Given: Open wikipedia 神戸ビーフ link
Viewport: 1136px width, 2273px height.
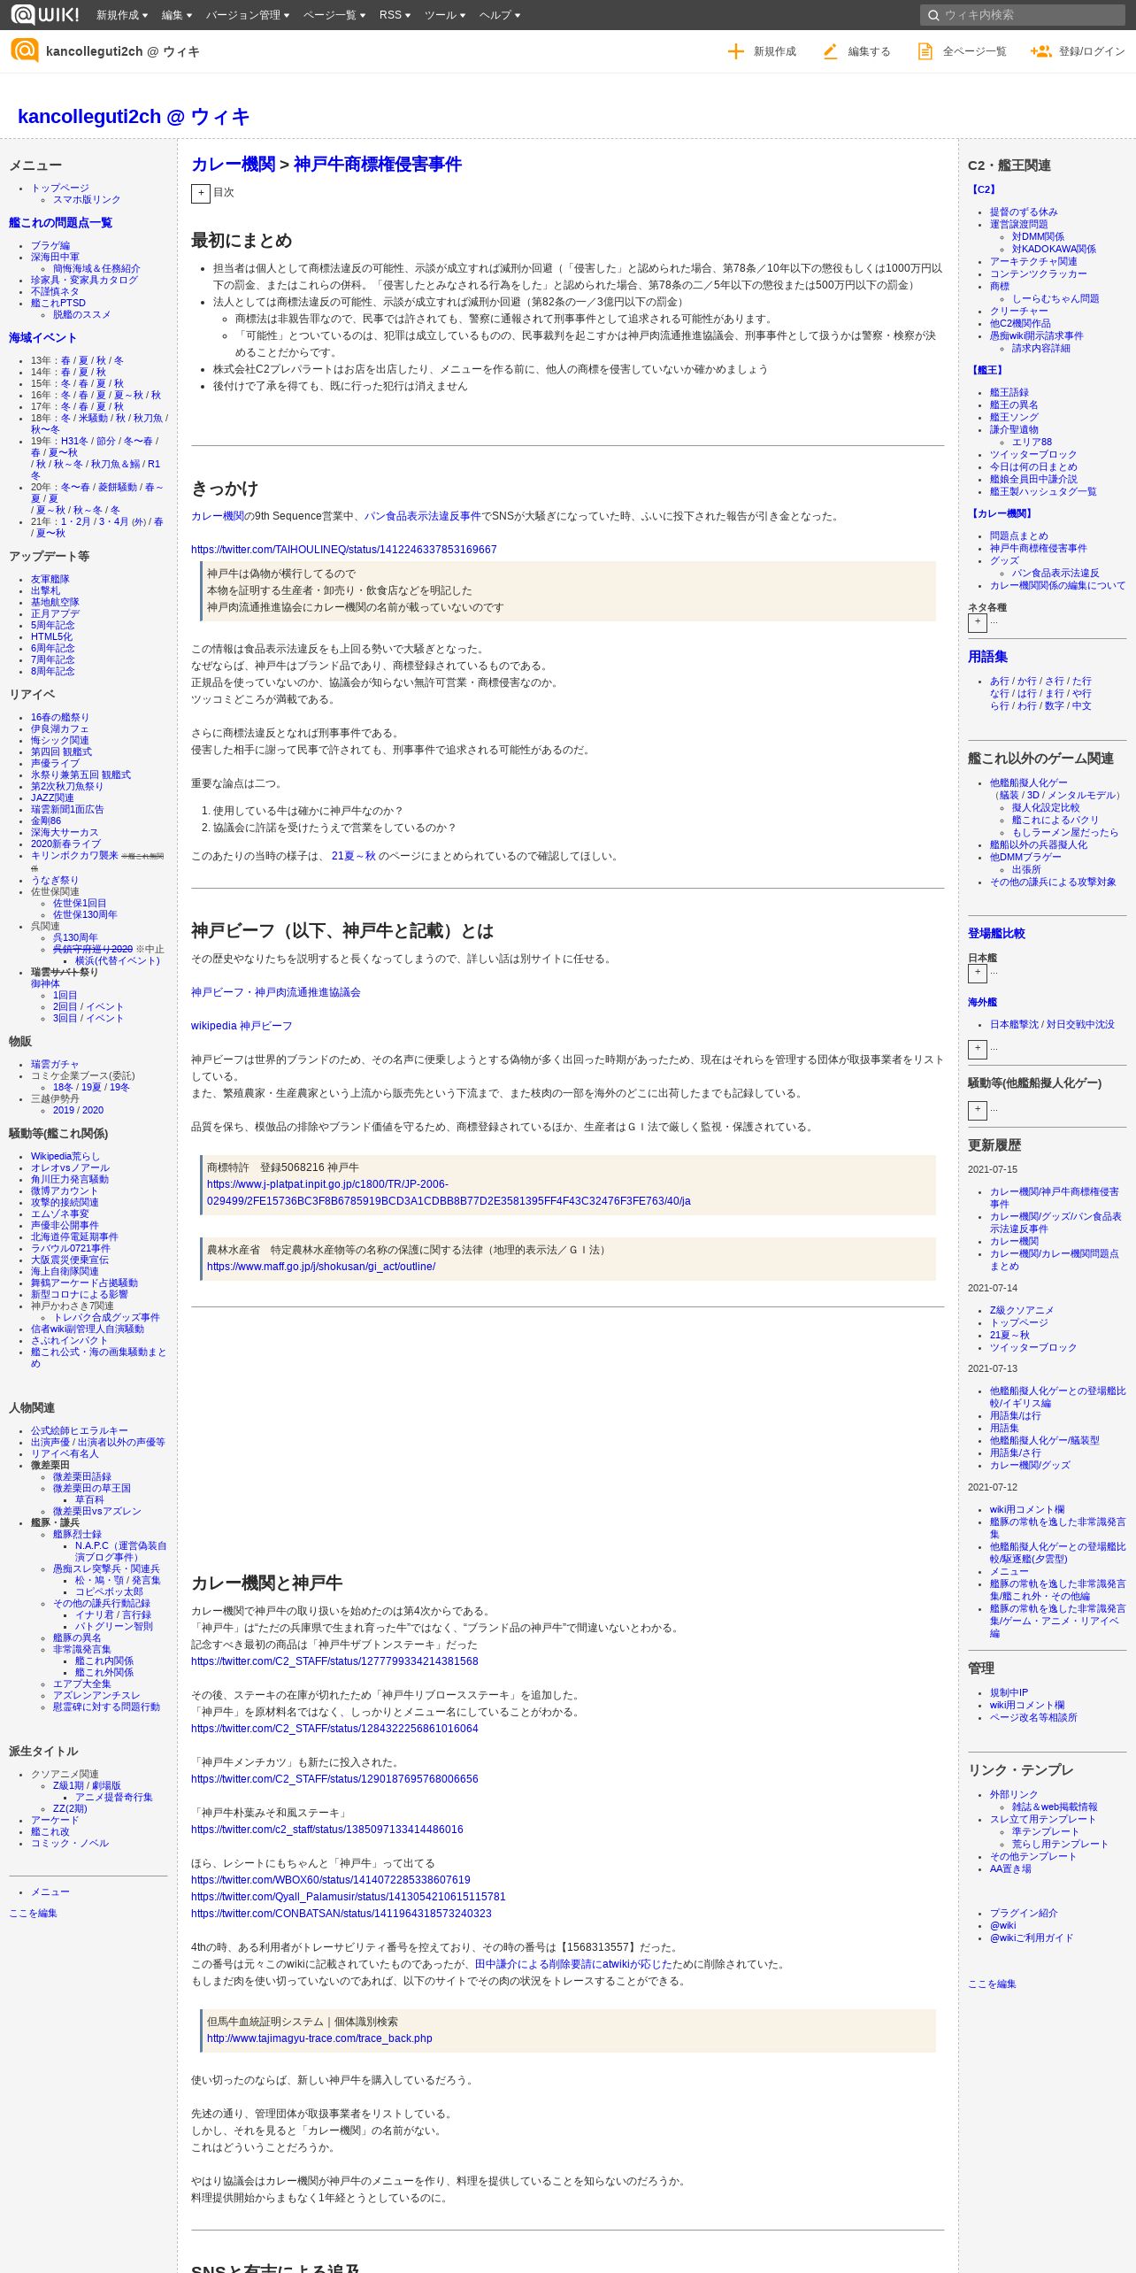Looking at the screenshot, I should point(242,1025).
